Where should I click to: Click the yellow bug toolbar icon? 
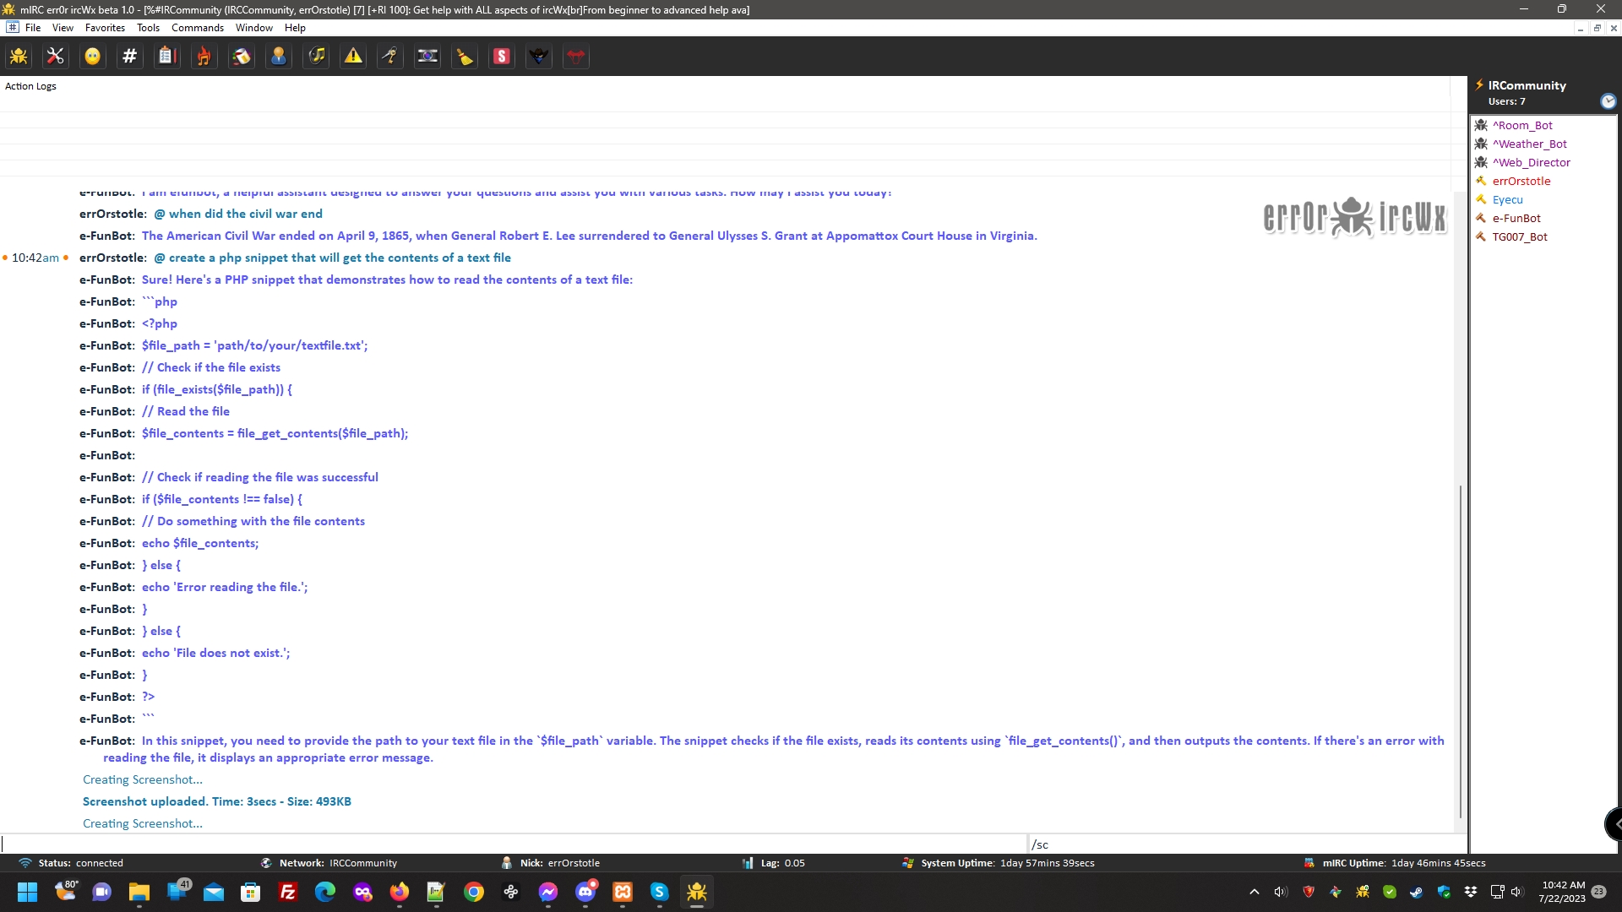tap(19, 57)
